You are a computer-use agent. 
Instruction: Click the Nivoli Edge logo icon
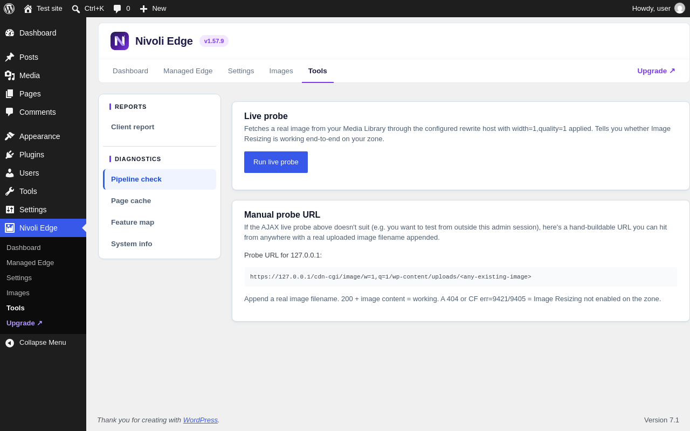tap(120, 41)
